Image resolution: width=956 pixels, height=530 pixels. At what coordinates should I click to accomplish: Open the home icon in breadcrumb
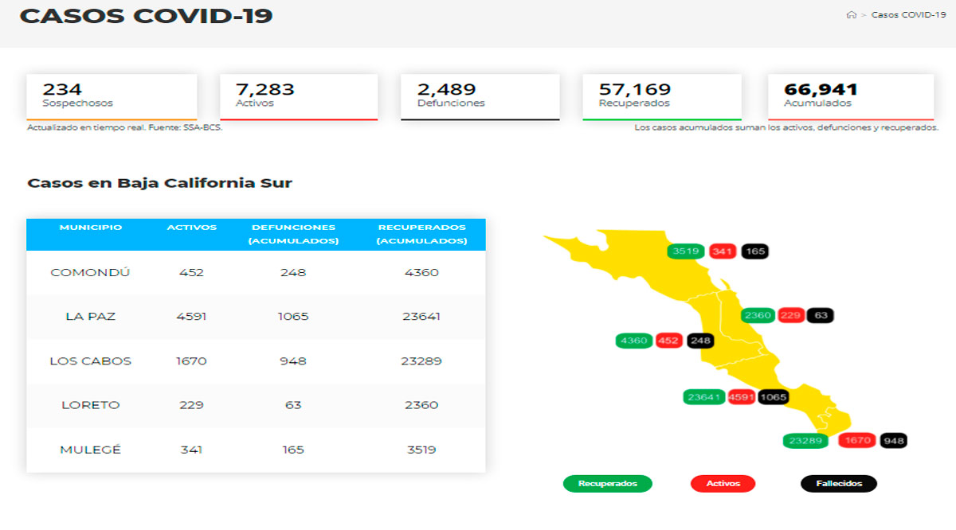851,15
